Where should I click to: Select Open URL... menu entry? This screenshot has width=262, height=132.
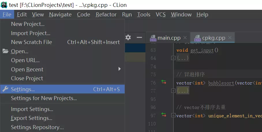coord(62,60)
